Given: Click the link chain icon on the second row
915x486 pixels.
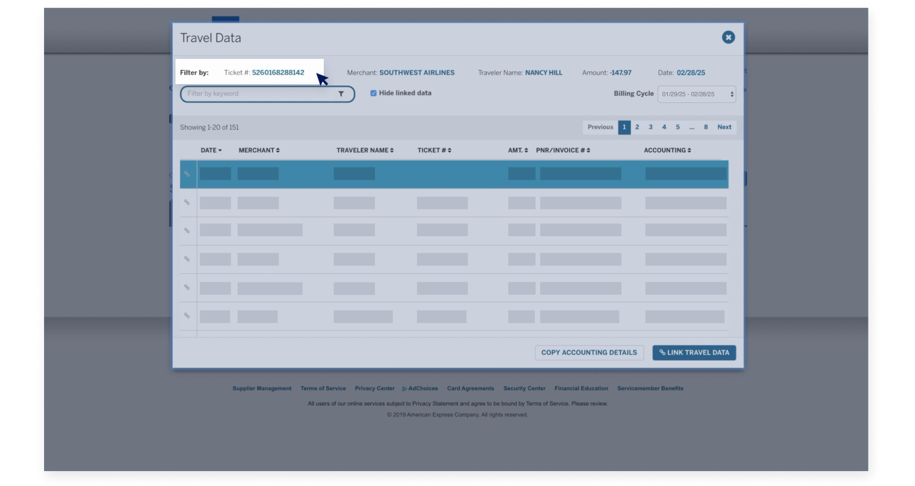Looking at the screenshot, I should [187, 202].
